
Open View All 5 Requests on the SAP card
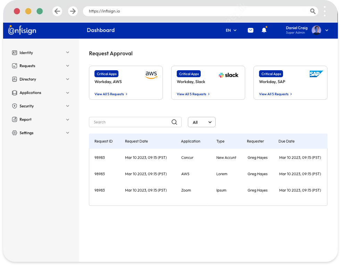(x=275, y=94)
